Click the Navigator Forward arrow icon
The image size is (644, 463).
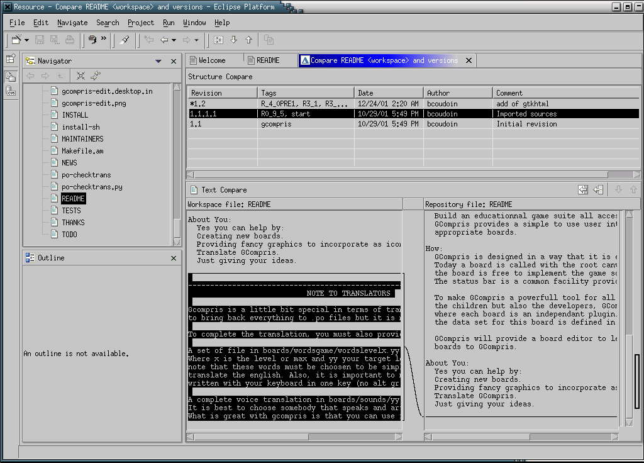tap(45, 75)
